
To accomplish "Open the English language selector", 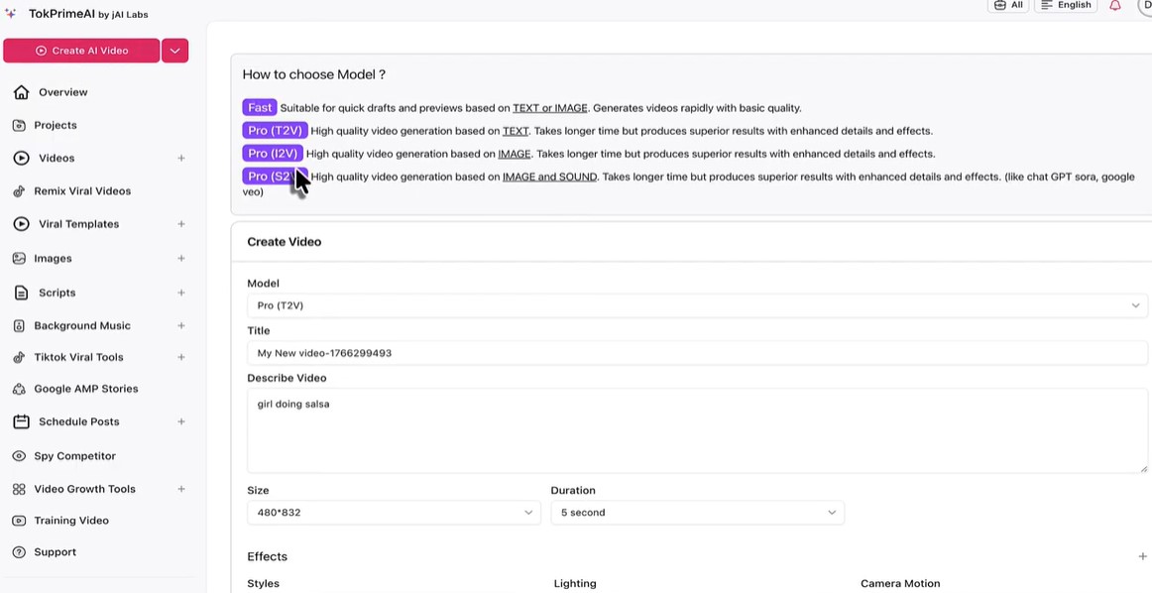I will [x=1066, y=5].
